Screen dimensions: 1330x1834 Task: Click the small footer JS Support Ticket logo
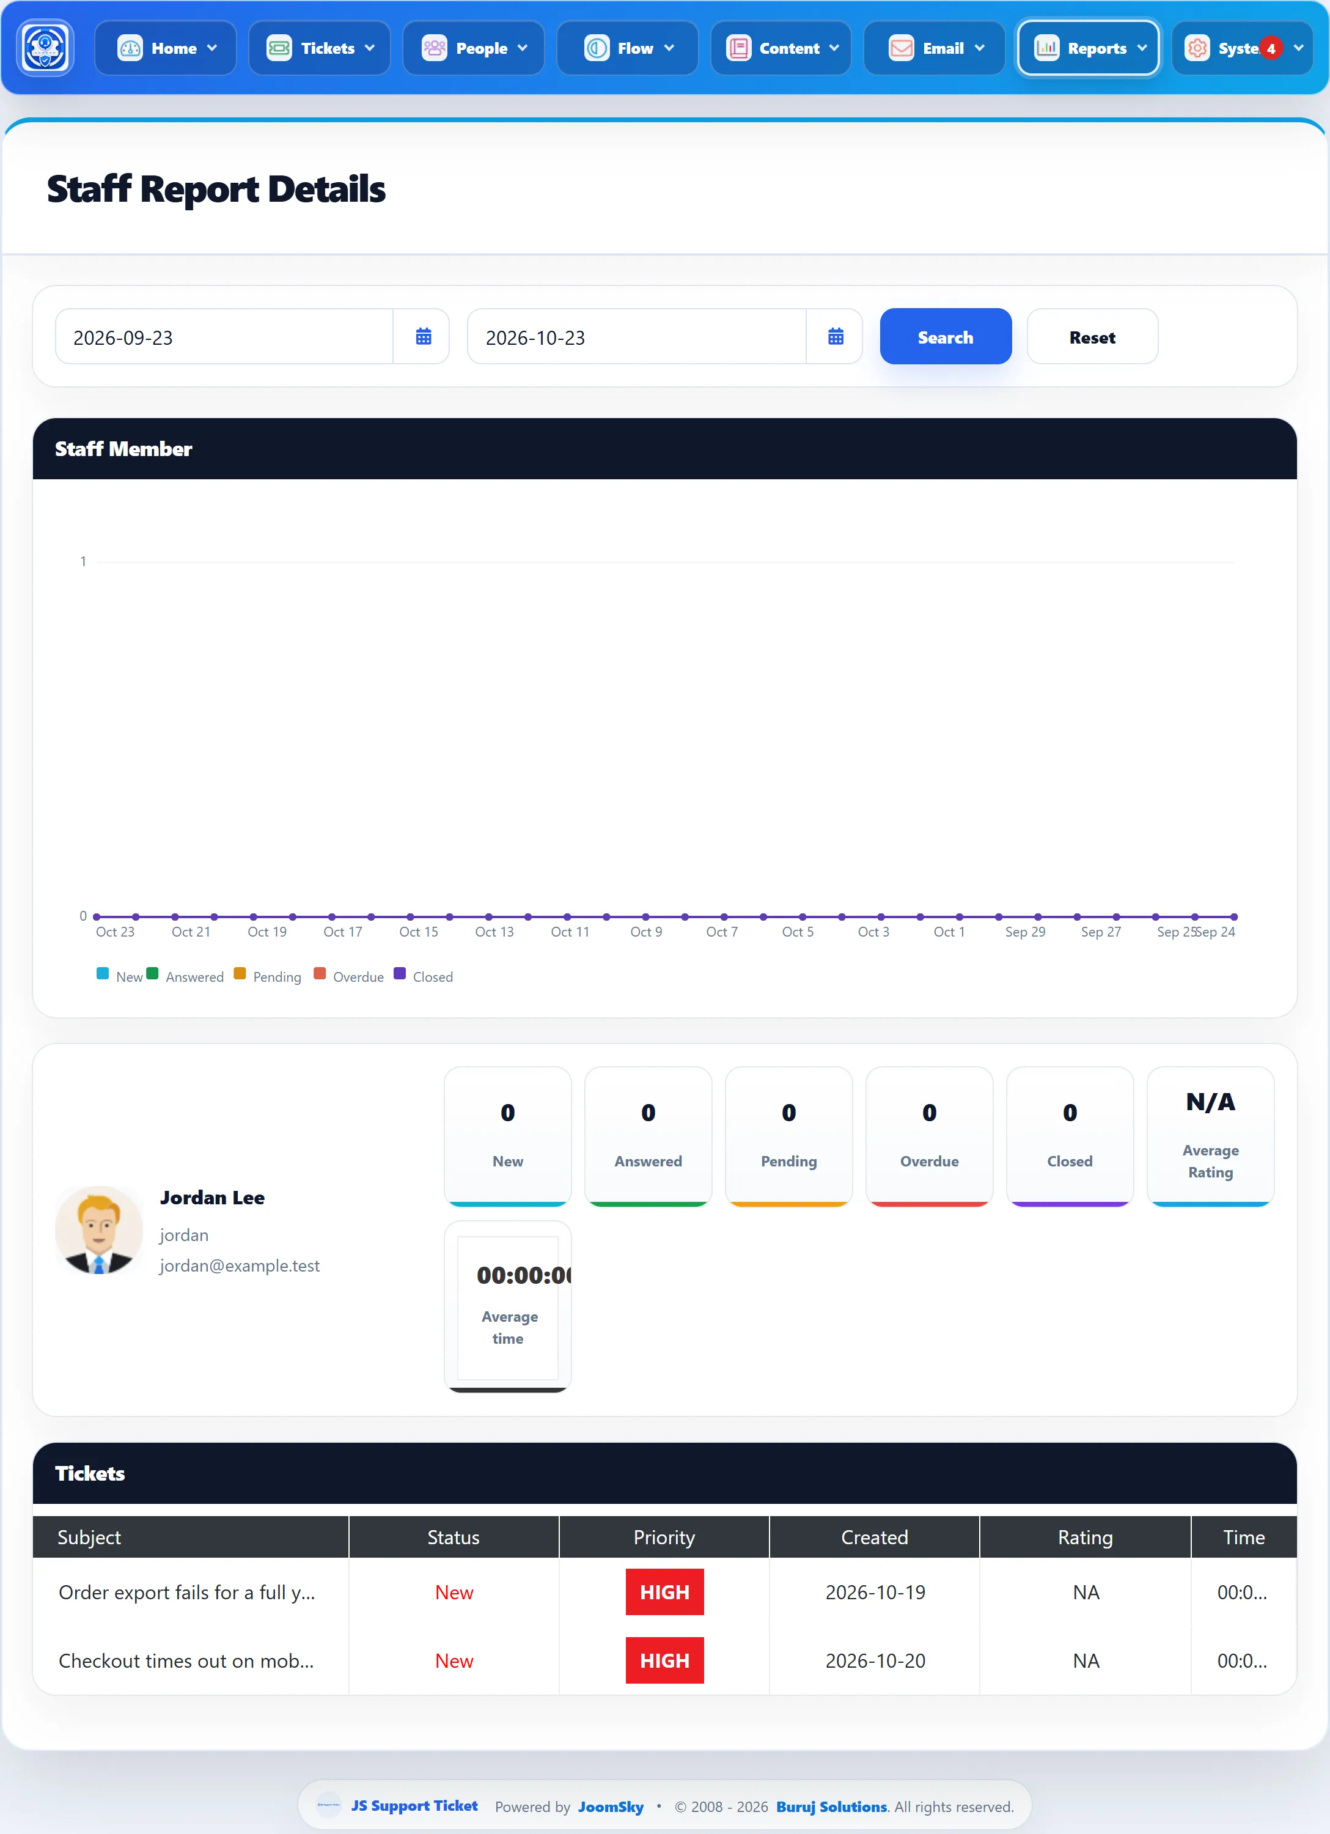pos(328,1805)
